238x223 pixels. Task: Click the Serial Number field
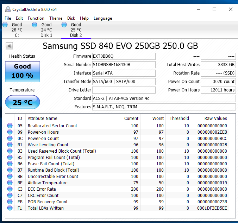pyautogui.click(x=124, y=65)
